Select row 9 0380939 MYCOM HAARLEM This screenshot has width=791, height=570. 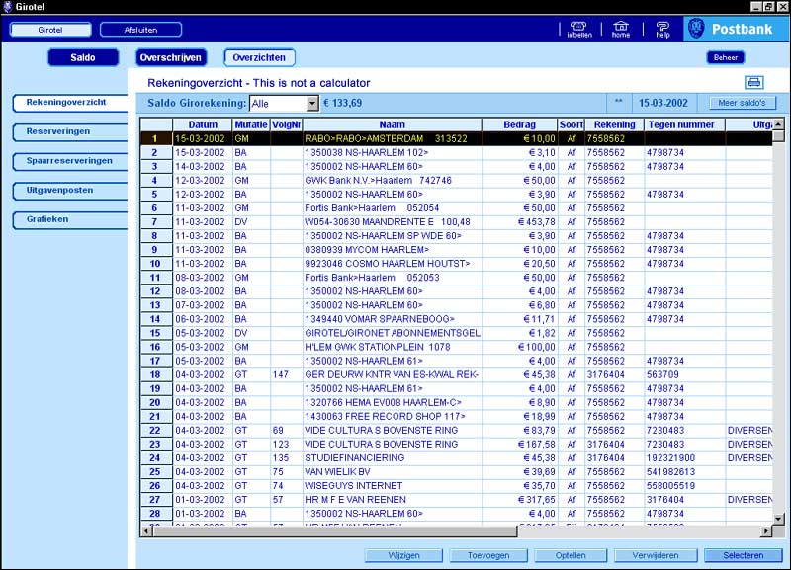[456, 250]
